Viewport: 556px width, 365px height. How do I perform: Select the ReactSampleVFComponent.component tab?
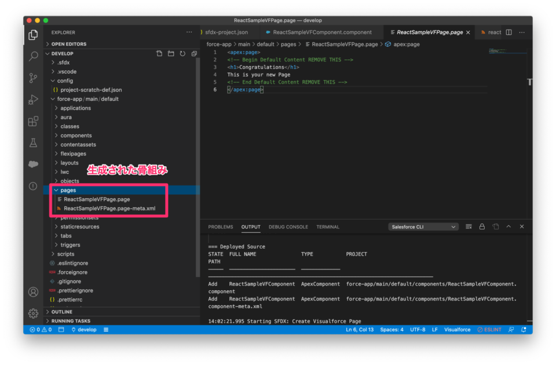coord(321,32)
